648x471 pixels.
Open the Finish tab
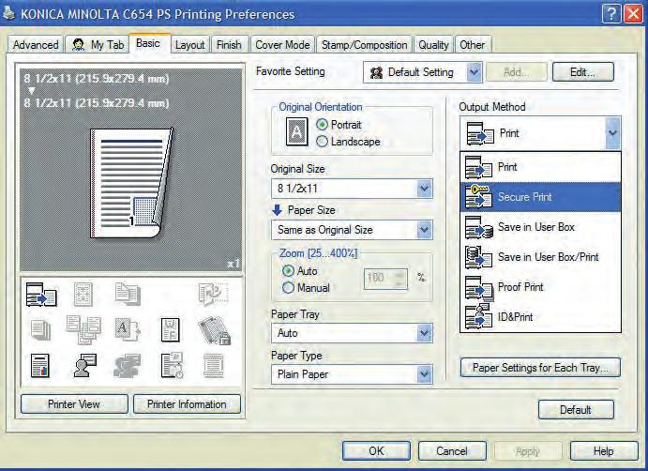pos(229,45)
